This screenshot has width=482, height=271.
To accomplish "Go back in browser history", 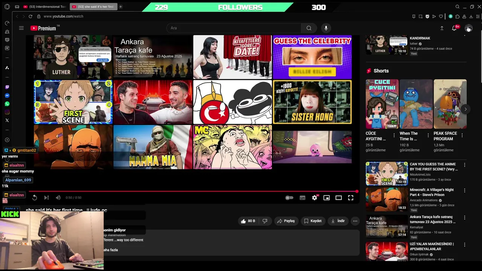I will pos(17,17).
